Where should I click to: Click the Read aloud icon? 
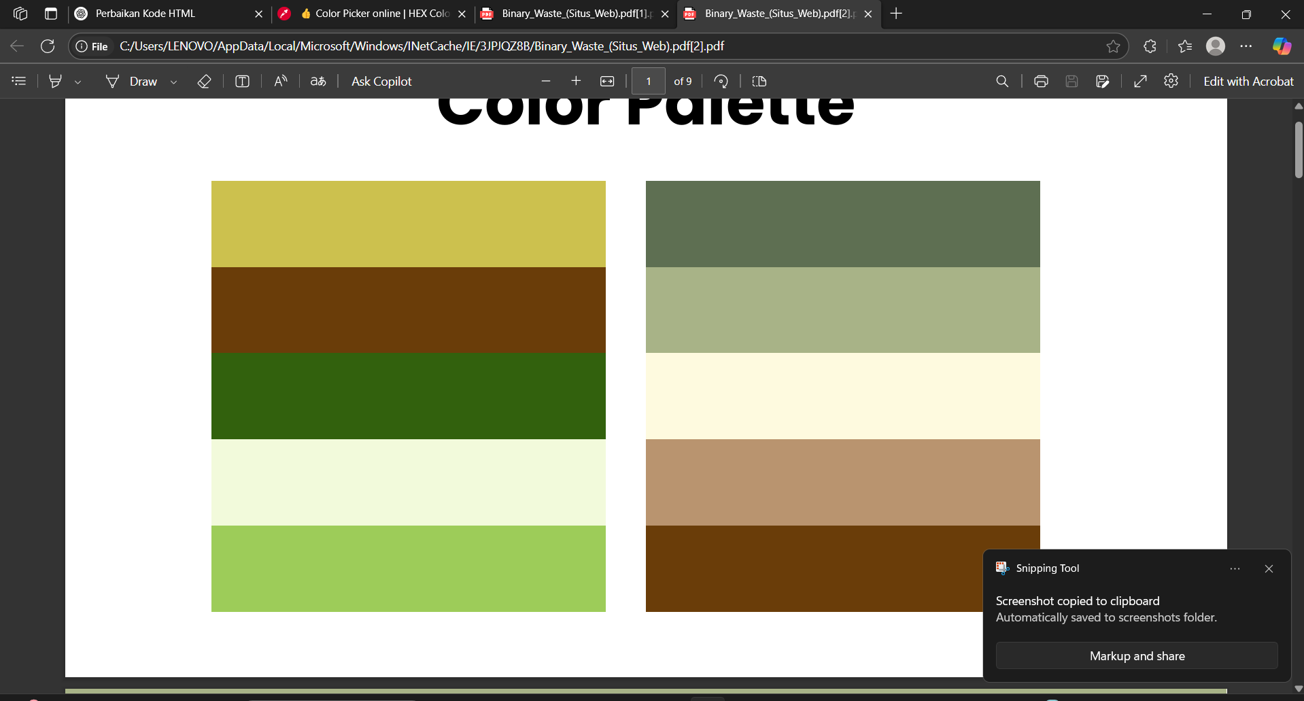coord(280,82)
